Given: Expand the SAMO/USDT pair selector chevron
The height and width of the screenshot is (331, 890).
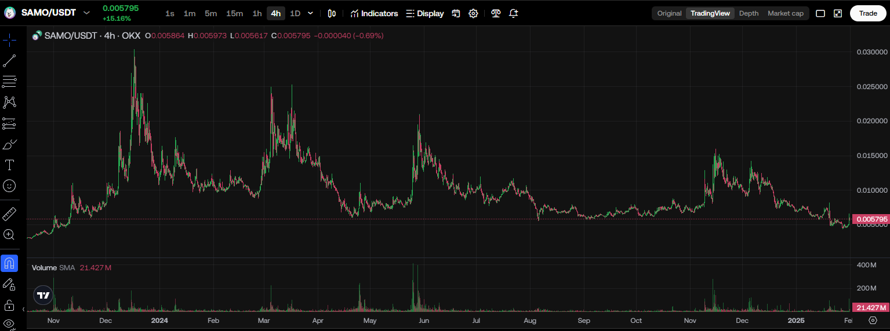Looking at the screenshot, I should pyautogui.click(x=87, y=13).
